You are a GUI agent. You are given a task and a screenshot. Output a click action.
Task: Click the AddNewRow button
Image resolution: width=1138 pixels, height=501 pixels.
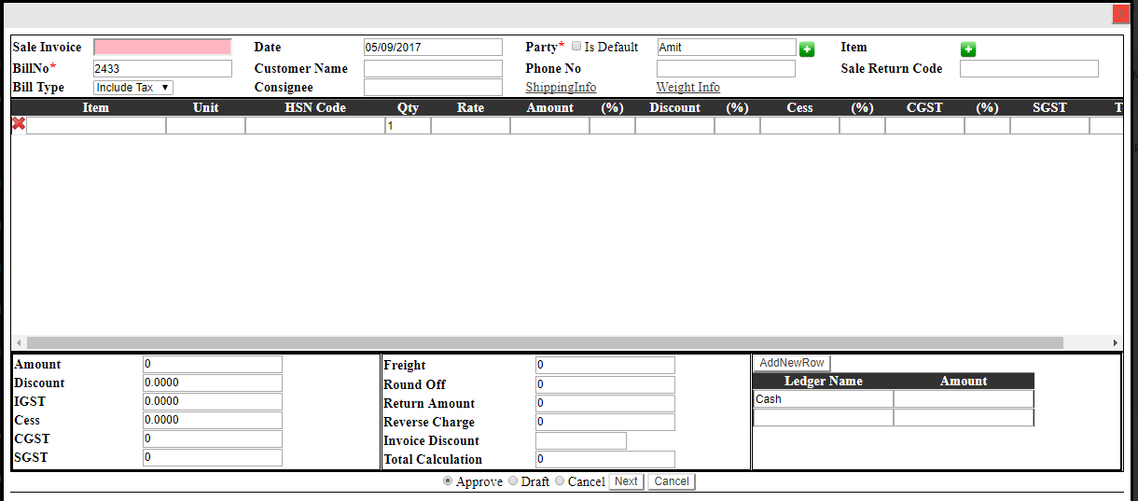tap(791, 363)
